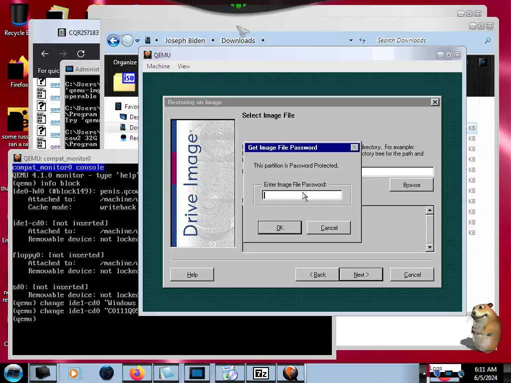Viewport: 511px width, 383px height.
Task: Click the scroll up arrow in the file list
Action: click(x=430, y=210)
